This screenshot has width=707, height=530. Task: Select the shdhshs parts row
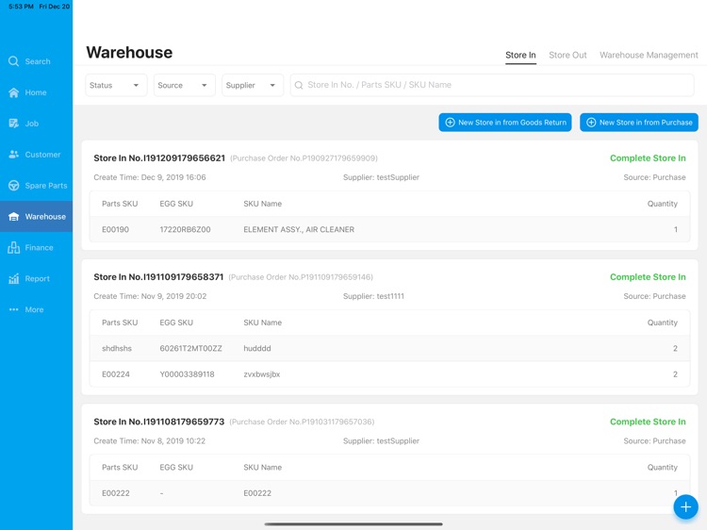point(389,348)
